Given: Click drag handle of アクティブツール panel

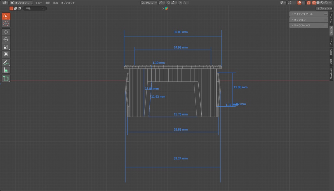Looking at the screenshot, I should click(326, 14).
